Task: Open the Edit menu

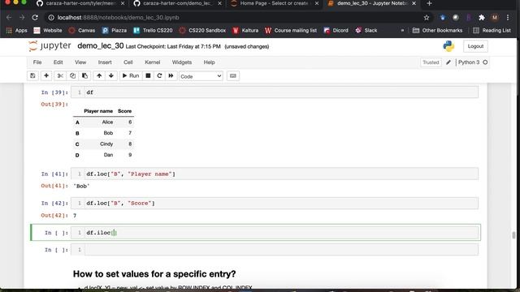Action: [x=58, y=62]
